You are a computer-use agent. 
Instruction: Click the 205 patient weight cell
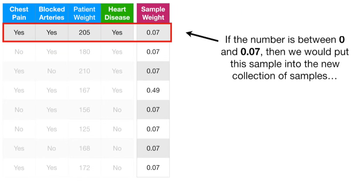(x=84, y=33)
